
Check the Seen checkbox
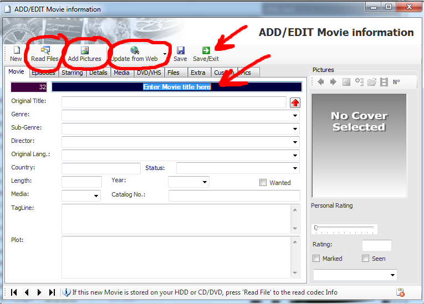[365, 259]
